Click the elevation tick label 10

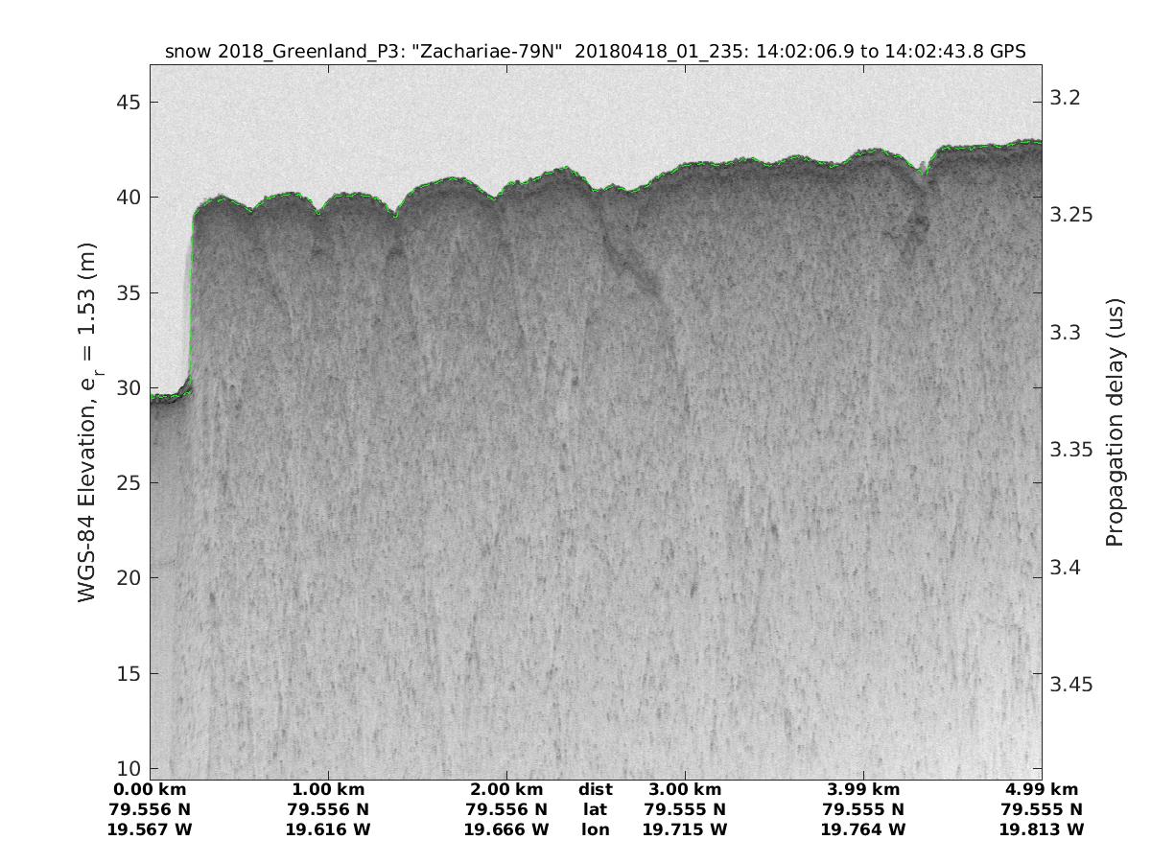pyautogui.click(x=129, y=768)
